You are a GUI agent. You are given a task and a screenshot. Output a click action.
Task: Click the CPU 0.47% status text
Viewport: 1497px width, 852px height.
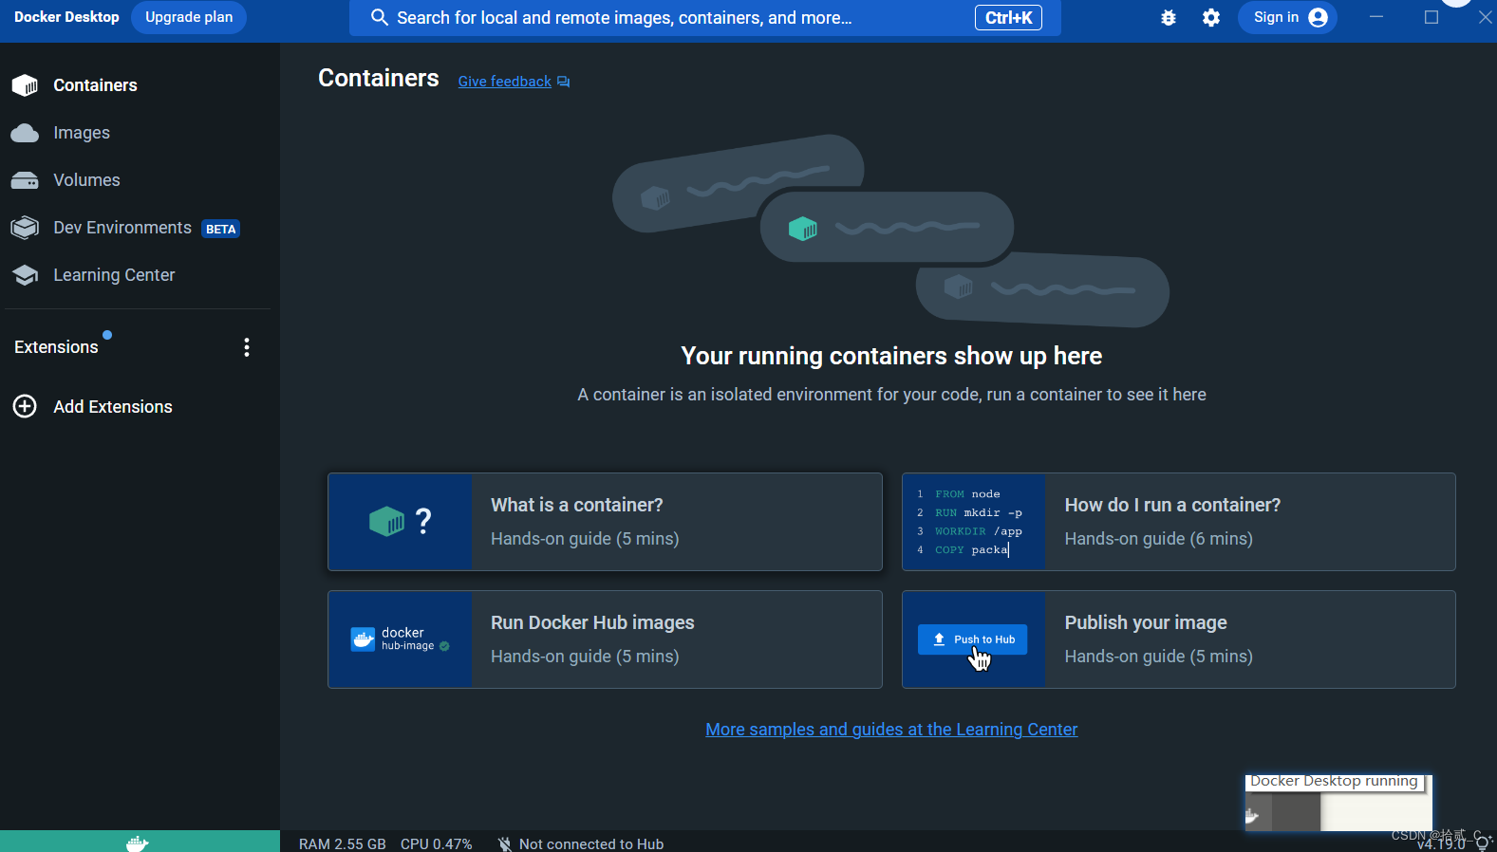[436, 843]
